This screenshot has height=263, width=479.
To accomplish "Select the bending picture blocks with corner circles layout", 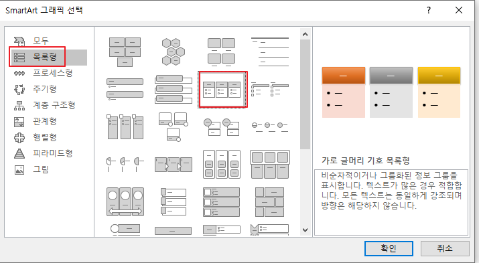I will tap(174, 126).
